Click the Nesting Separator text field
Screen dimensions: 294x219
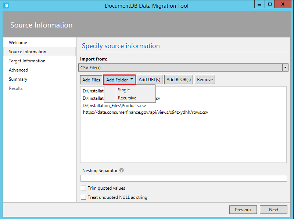pos(183,178)
